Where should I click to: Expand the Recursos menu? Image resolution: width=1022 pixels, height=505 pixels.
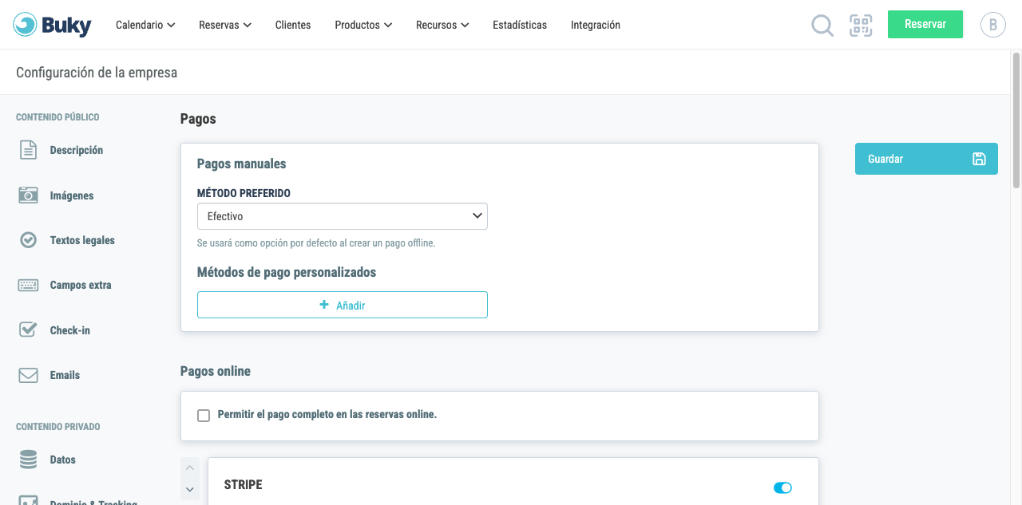442,25
